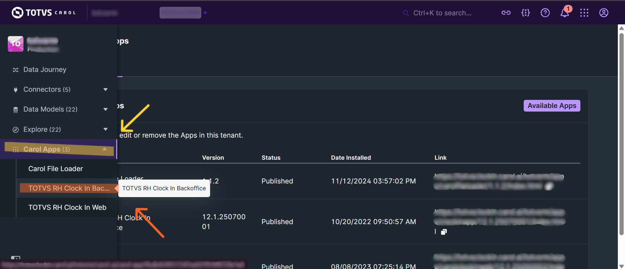
Task: Expand the Explore (22) section arrow
Action: [x=105, y=129]
